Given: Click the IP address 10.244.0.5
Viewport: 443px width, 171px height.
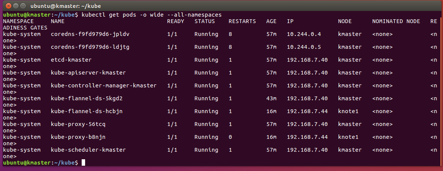Looking at the screenshot, I should (x=304, y=47).
